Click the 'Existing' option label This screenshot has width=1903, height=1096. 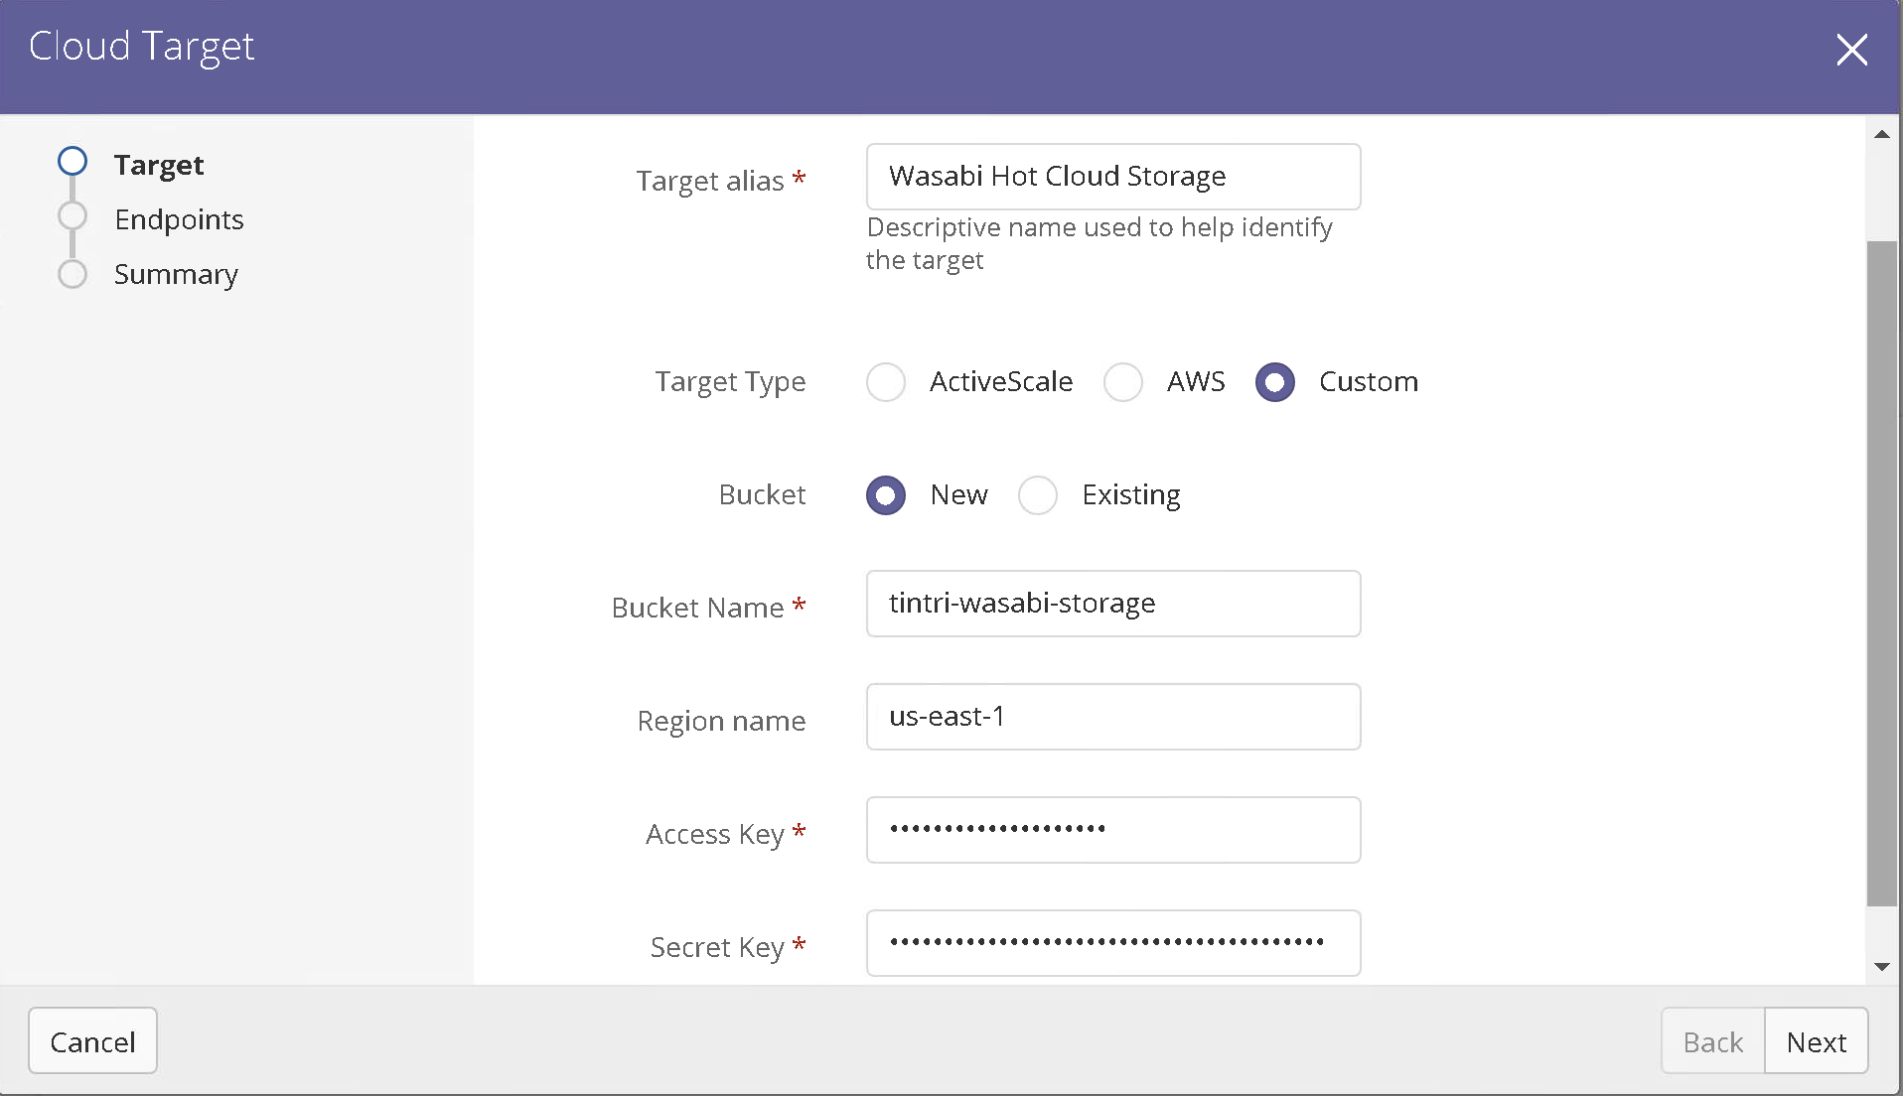(1131, 495)
